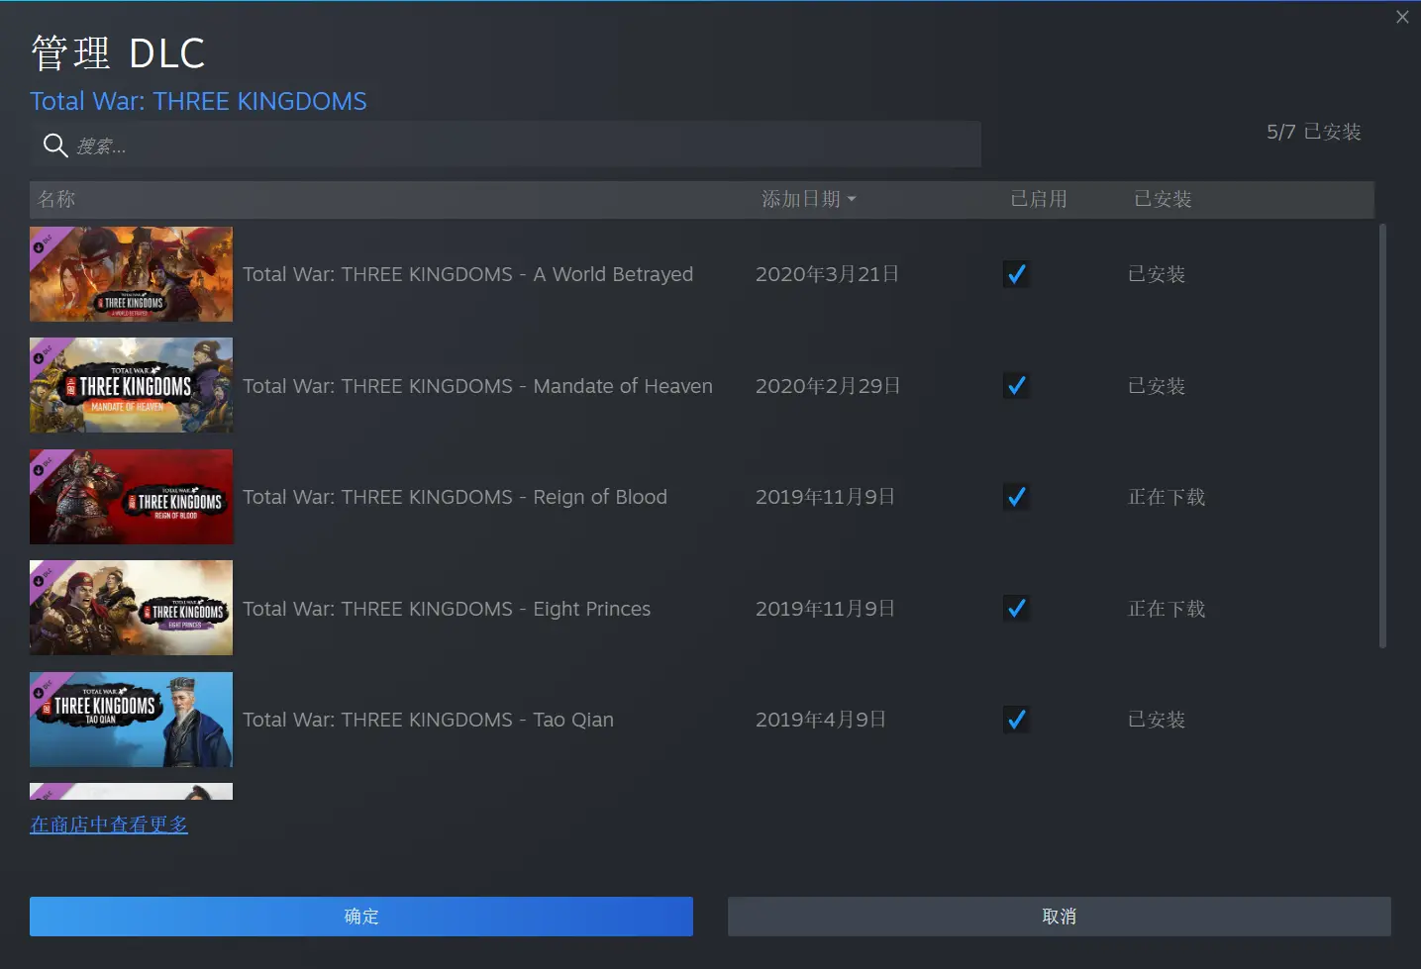The height and width of the screenshot is (969, 1421).
Task: Sort by 已安装 column header
Action: point(1163,199)
